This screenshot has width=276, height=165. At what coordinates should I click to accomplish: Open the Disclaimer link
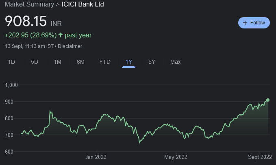70,46
